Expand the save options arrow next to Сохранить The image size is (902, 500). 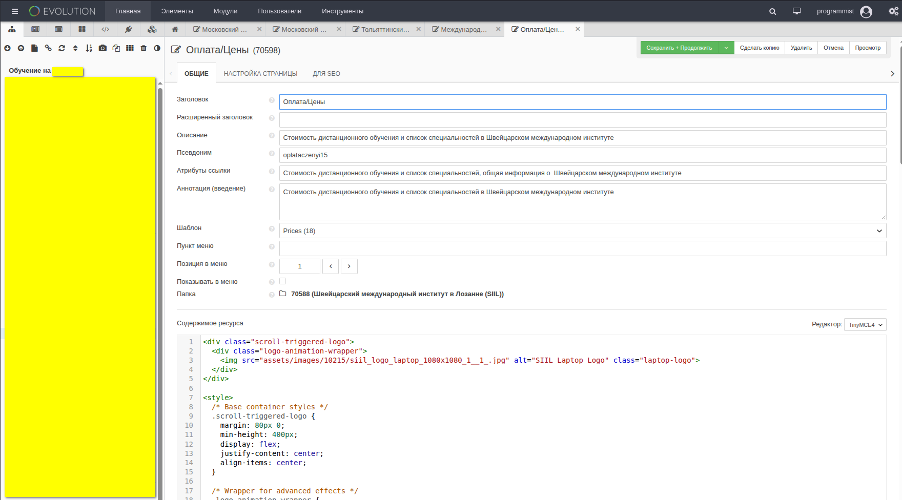[x=726, y=48]
